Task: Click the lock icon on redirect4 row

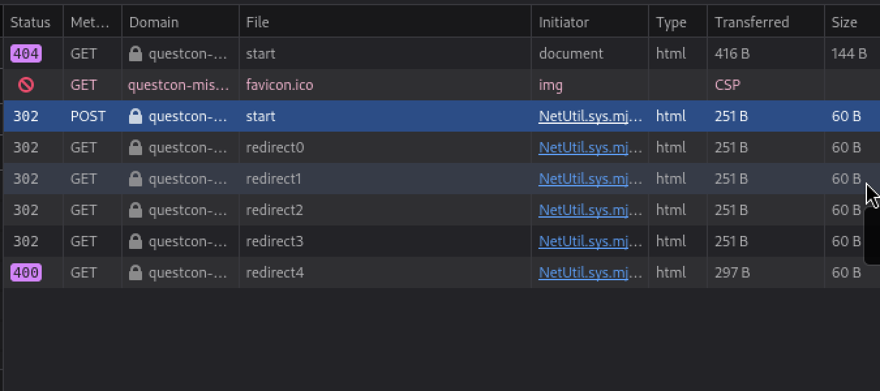Action: point(136,272)
